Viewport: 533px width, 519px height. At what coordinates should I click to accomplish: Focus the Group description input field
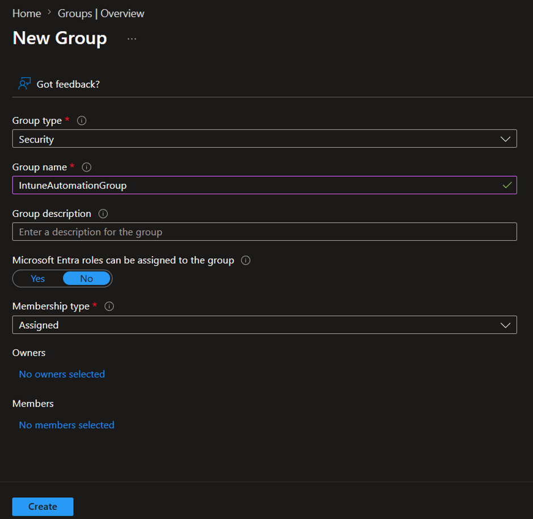click(264, 232)
